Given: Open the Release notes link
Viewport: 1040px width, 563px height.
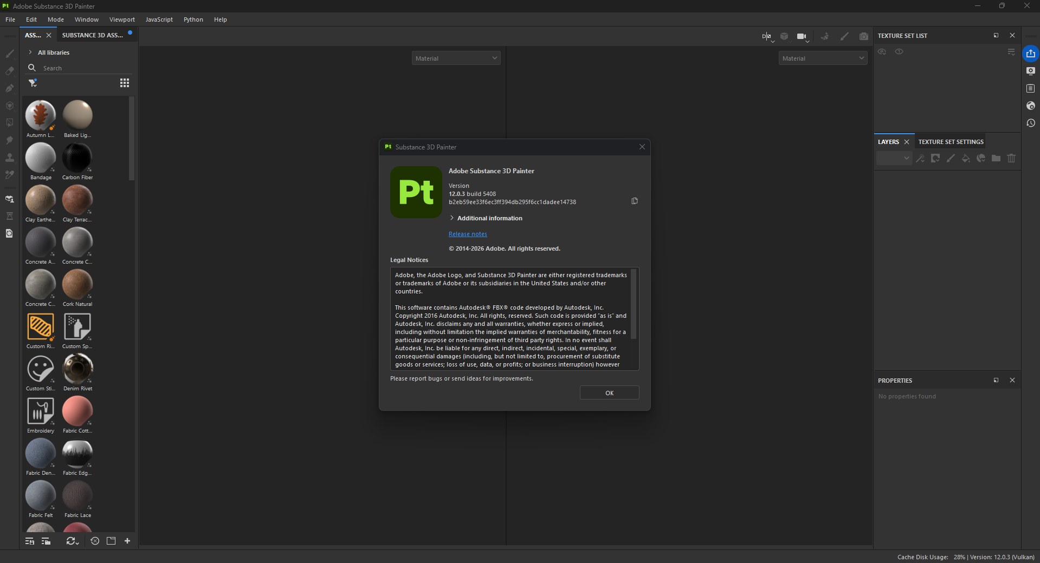Looking at the screenshot, I should [x=468, y=234].
